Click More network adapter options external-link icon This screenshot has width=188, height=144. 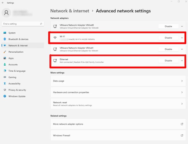tap(182, 124)
